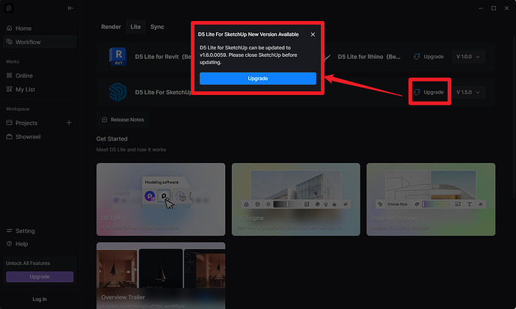This screenshot has height=309, width=516.
Task: Collapse the sidebar with the arrow icon
Action: tap(70, 8)
